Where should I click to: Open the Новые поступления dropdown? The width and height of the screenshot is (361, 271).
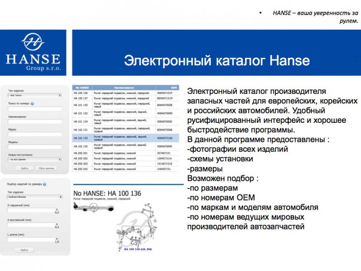tap(35, 159)
